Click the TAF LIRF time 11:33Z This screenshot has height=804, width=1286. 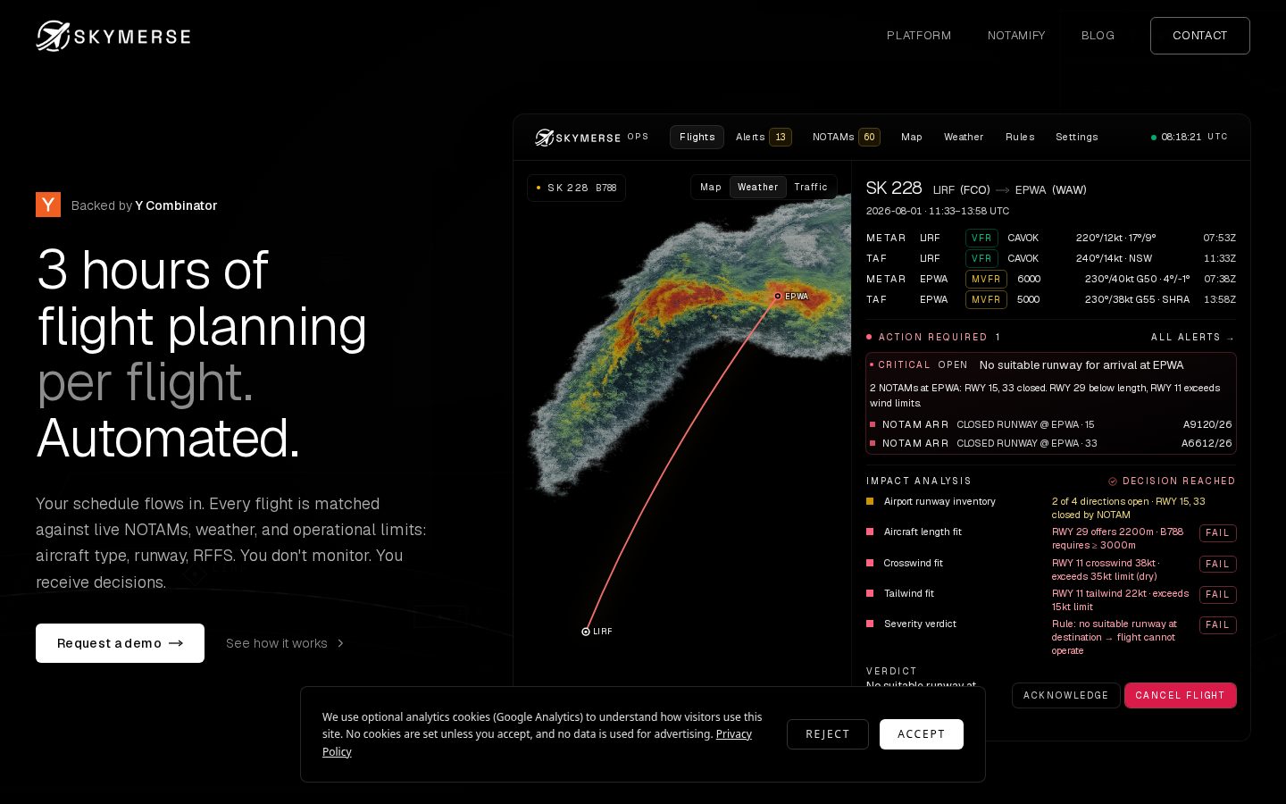coord(1220,258)
